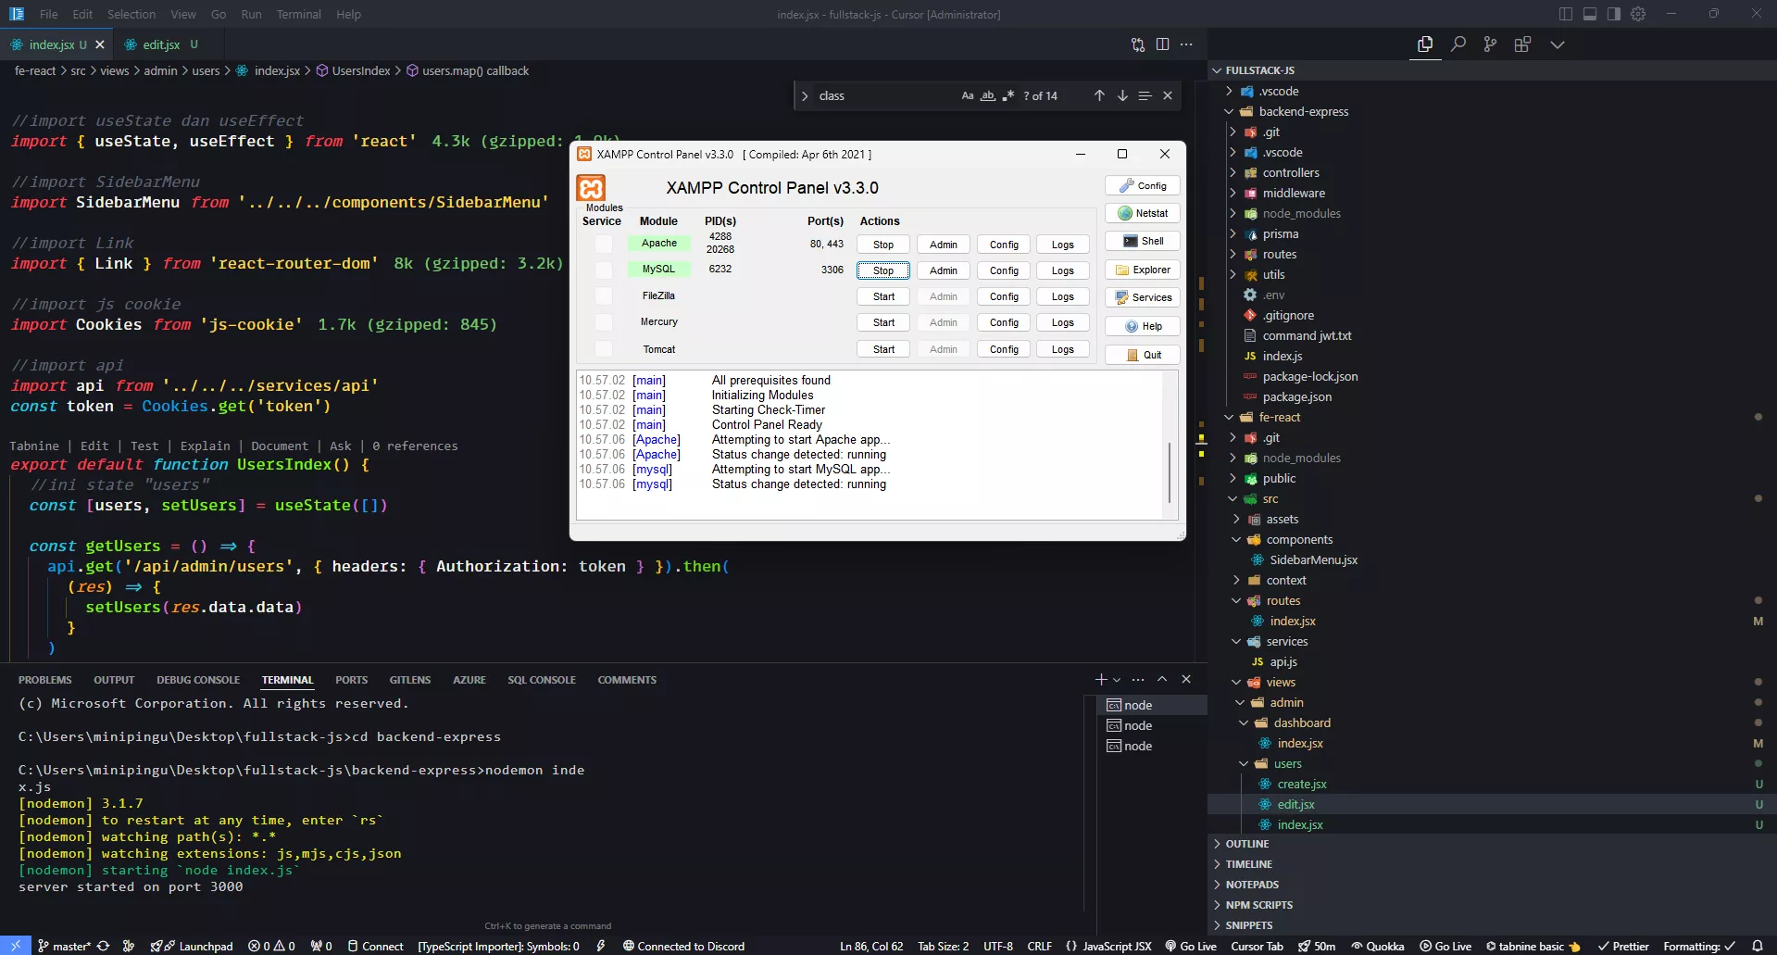Open the Selection menu
Screen dimensions: 1777x955
pyautogui.click(x=131, y=14)
